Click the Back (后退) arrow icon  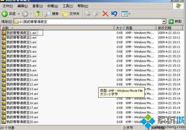pos(5,14)
